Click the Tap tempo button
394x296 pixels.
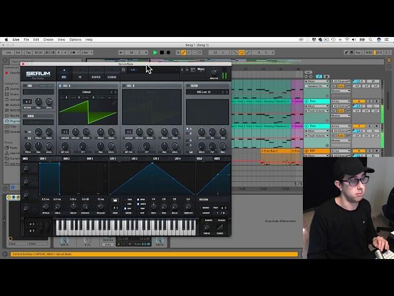click(x=28, y=52)
